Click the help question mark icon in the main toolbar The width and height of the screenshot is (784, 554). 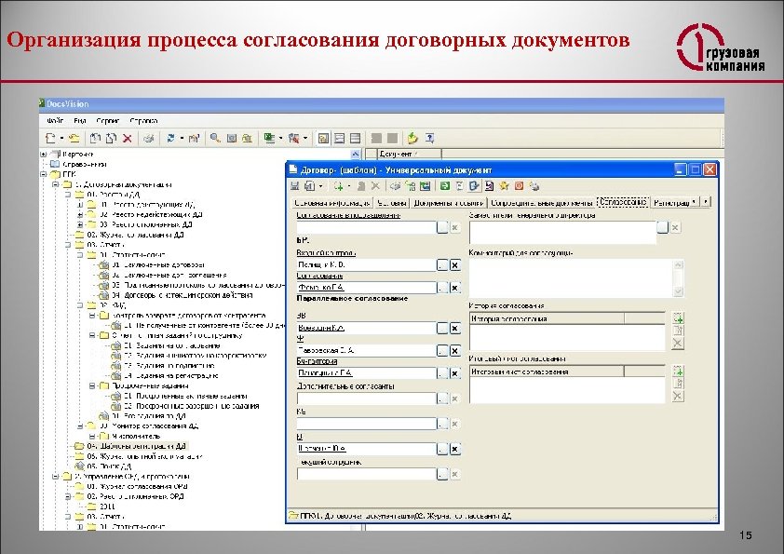[429, 138]
